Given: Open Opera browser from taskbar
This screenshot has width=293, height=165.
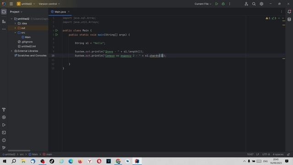Looking at the screenshot, I should (x=99, y=161).
